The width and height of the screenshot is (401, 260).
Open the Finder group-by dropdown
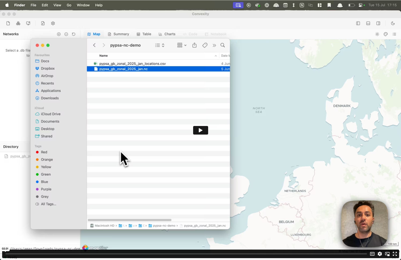coord(182,45)
